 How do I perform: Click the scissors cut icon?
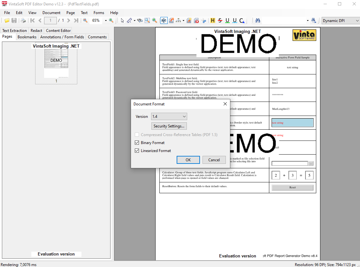tap(204, 20)
